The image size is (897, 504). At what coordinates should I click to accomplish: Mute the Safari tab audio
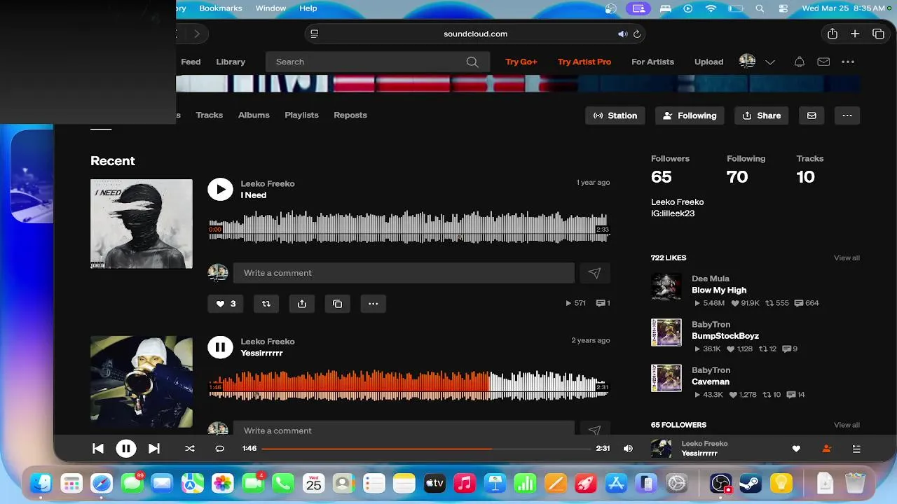click(622, 34)
